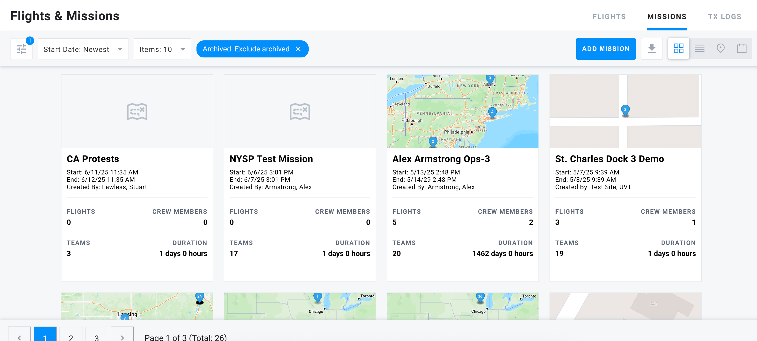The image size is (757, 341).
Task: Go to page 2
Action: pos(71,334)
